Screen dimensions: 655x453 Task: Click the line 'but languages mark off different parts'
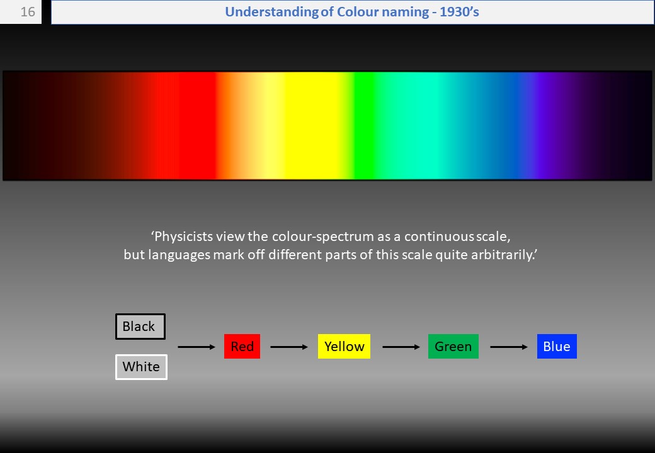(330, 254)
